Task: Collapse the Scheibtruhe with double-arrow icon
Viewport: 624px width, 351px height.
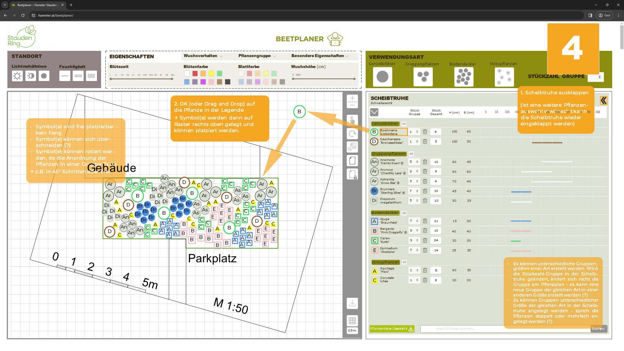Action: [603, 101]
